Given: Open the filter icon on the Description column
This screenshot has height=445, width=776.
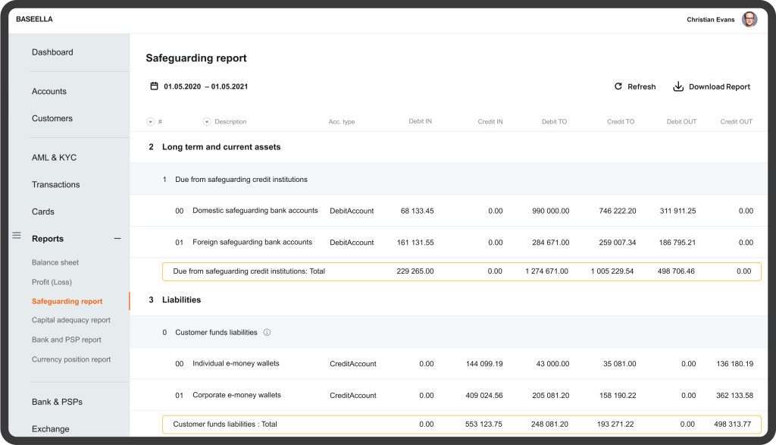Looking at the screenshot, I should (206, 121).
